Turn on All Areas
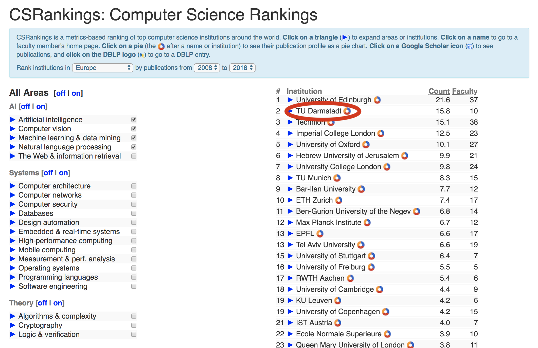This screenshot has height=348, width=538. (76, 93)
